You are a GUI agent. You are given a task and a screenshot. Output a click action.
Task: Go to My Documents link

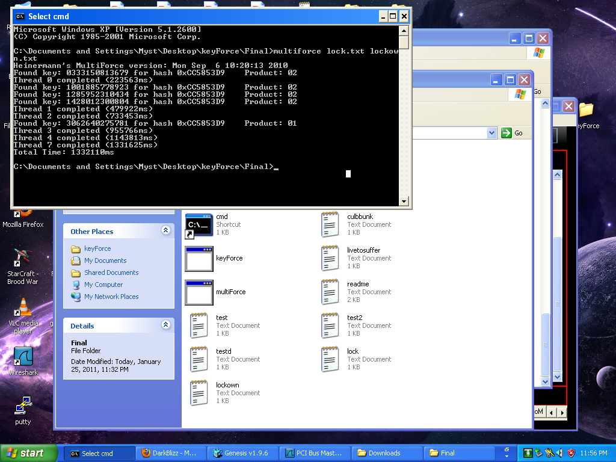[105, 260]
